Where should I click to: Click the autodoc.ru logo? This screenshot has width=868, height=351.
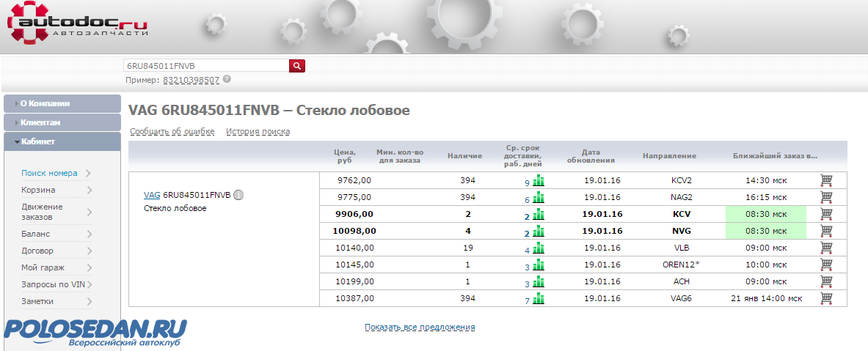pos(77,23)
